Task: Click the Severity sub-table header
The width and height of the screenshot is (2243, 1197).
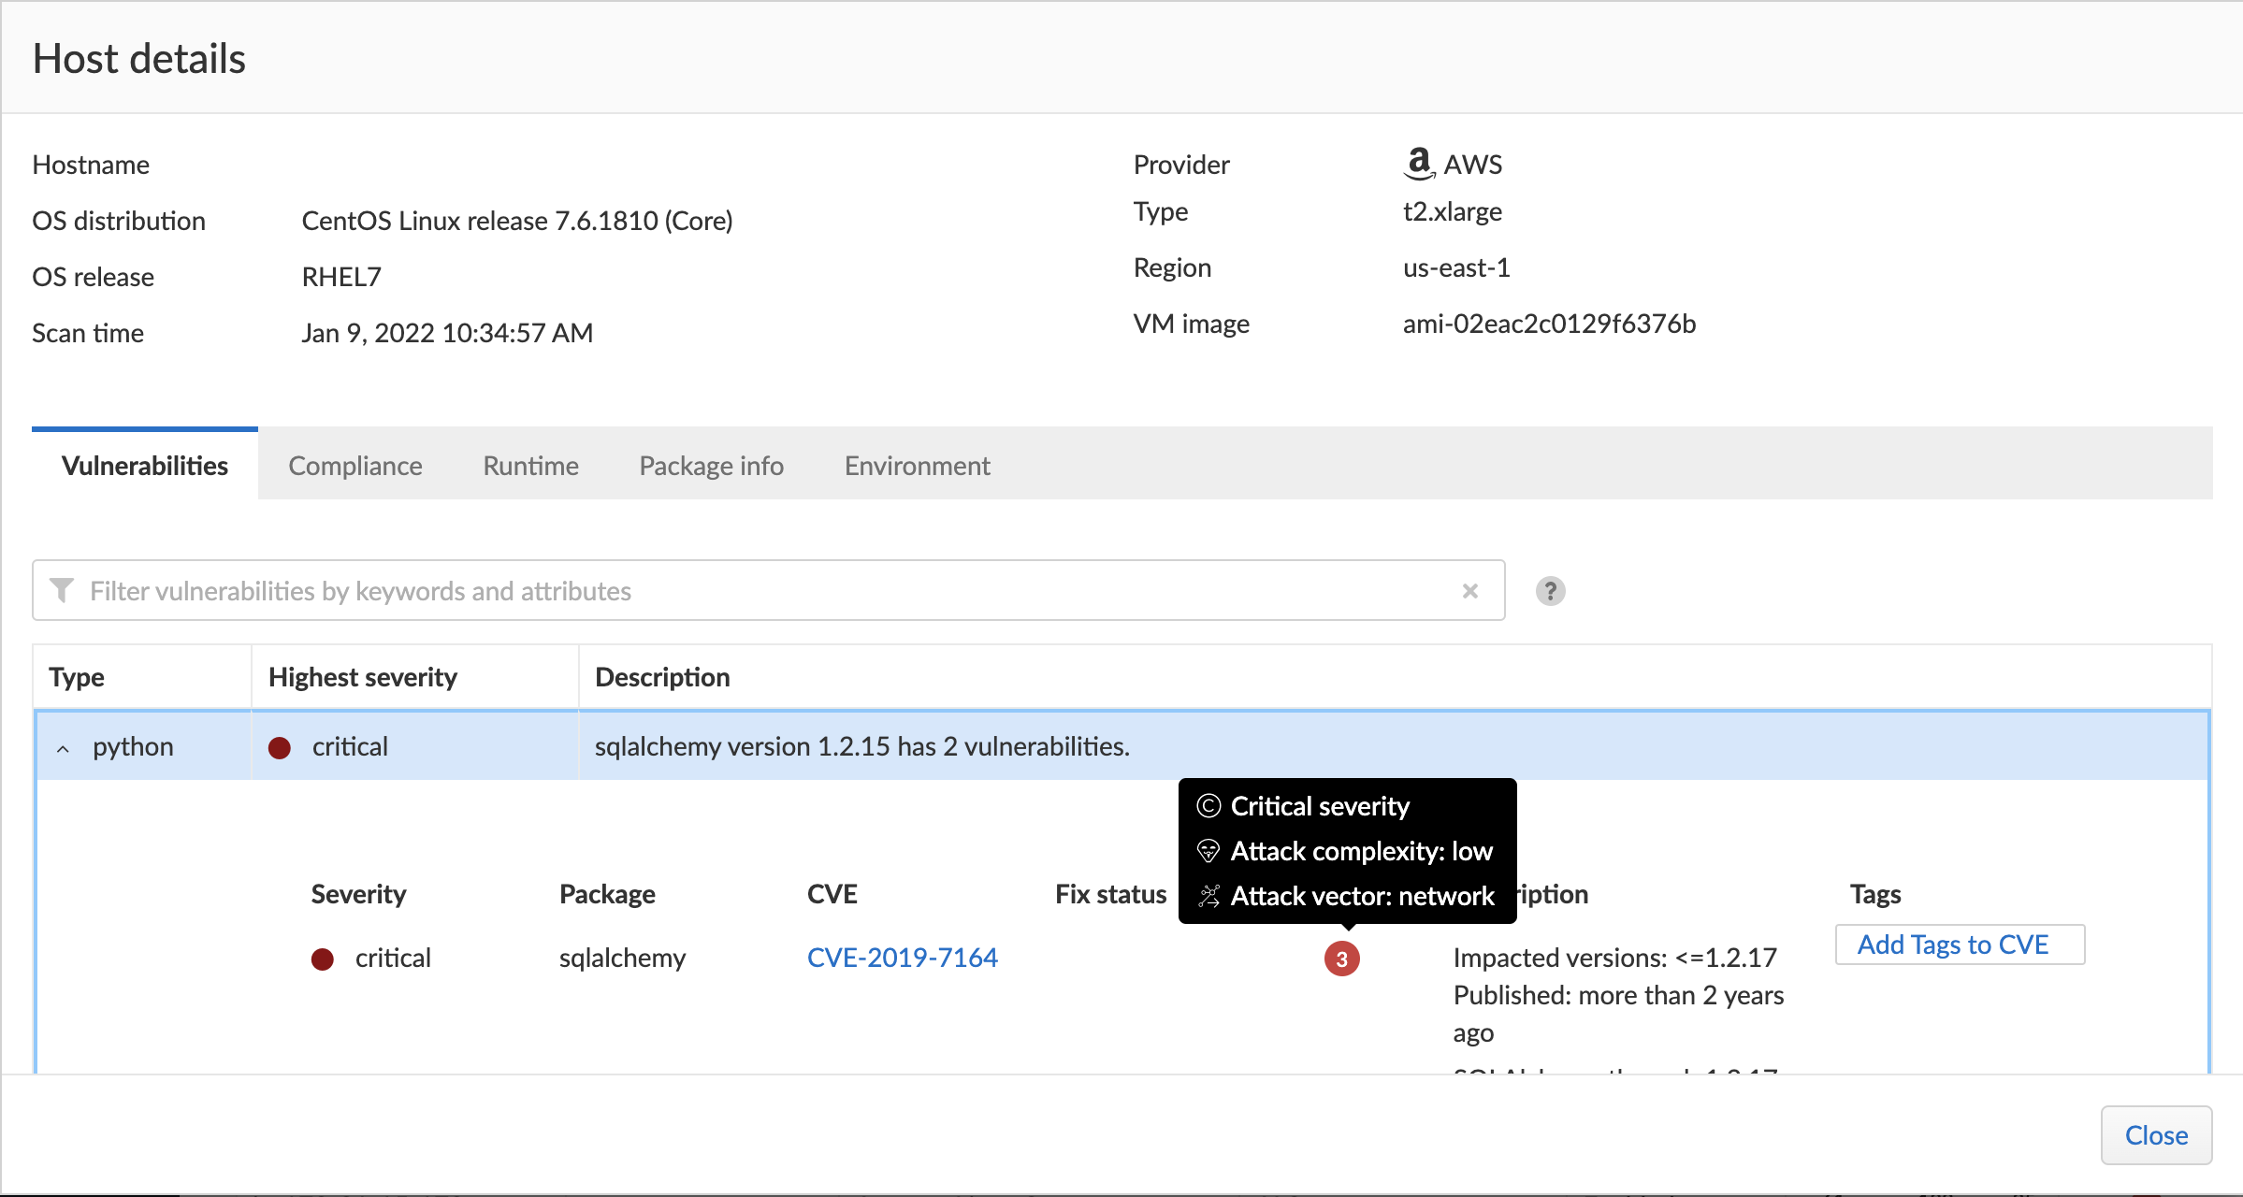Action: [358, 894]
